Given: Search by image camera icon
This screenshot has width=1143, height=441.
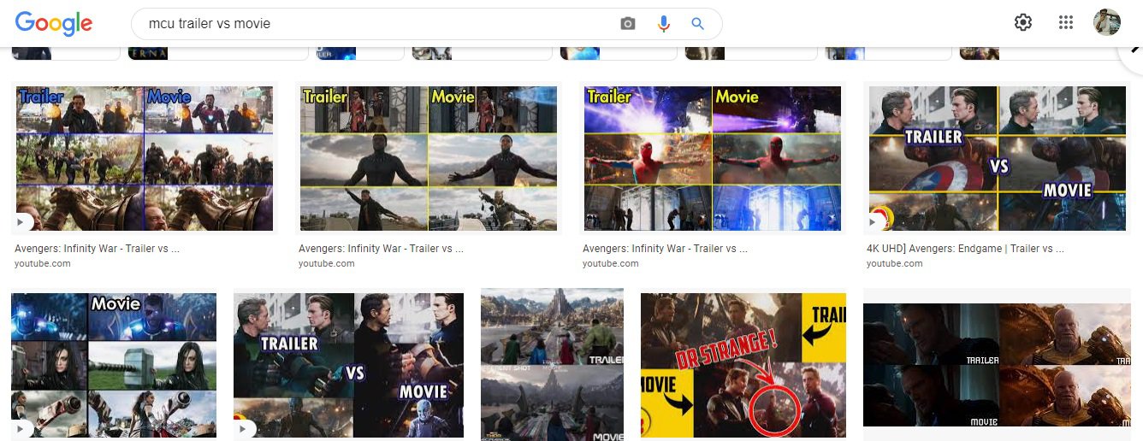Looking at the screenshot, I should click(x=628, y=24).
